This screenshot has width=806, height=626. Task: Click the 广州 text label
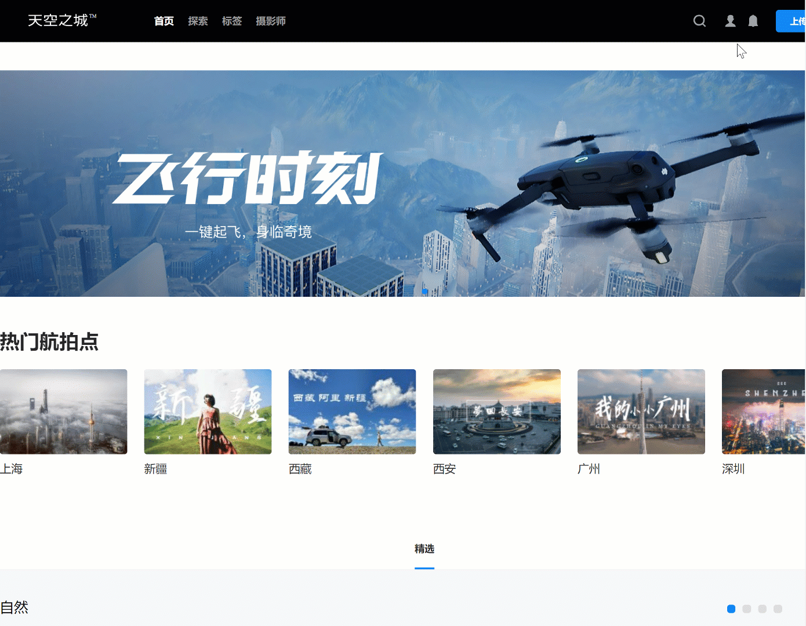(x=589, y=469)
